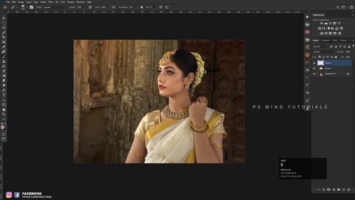The image size is (355, 200).
Task: Open the search icon at top right
Action: point(338,7)
